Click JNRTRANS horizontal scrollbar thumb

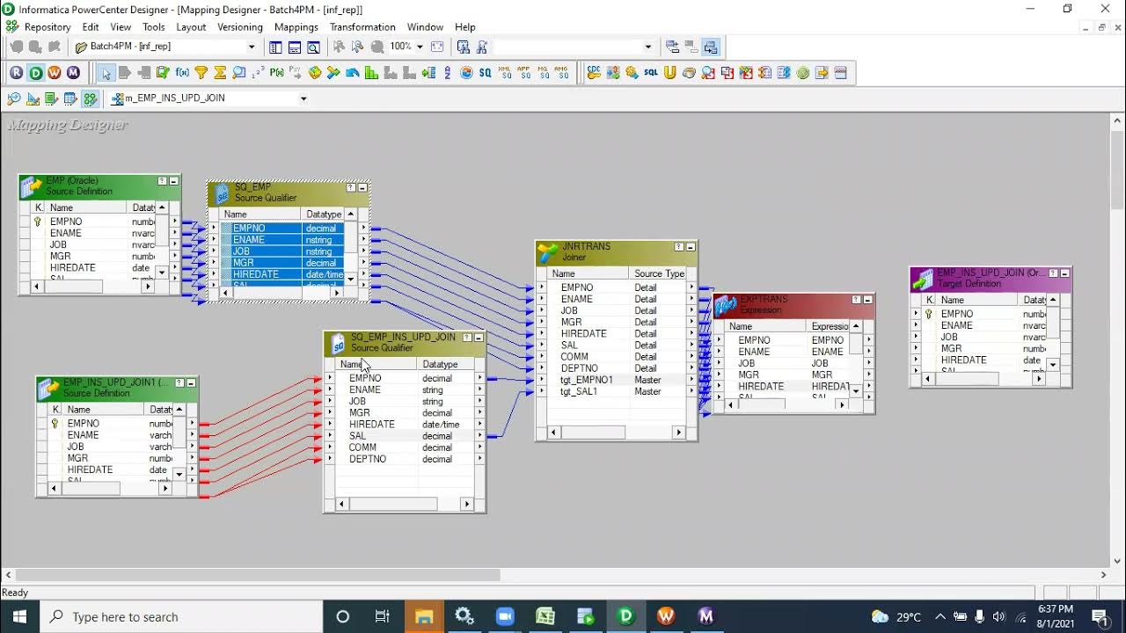tap(594, 432)
